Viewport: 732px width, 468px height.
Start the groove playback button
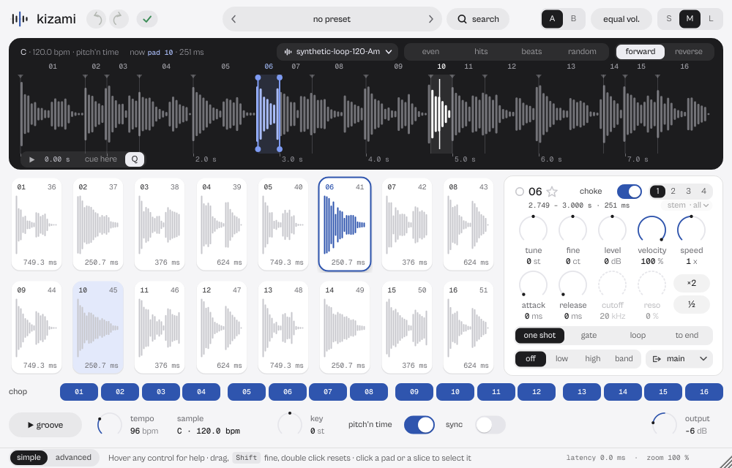click(x=45, y=425)
